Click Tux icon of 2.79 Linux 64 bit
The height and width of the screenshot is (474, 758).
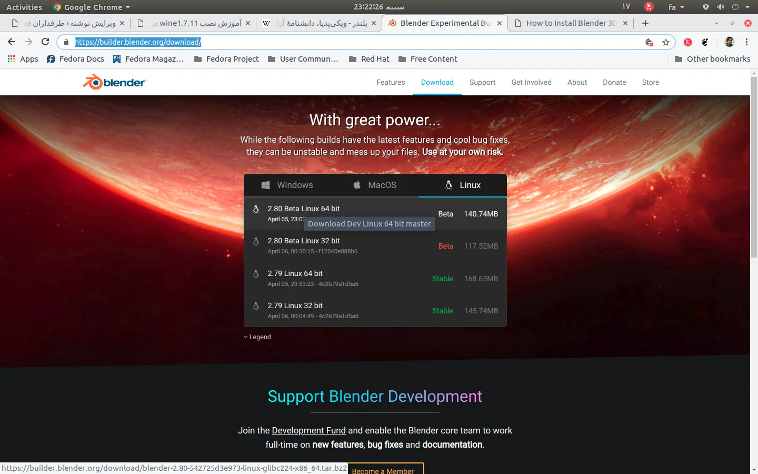tap(256, 274)
